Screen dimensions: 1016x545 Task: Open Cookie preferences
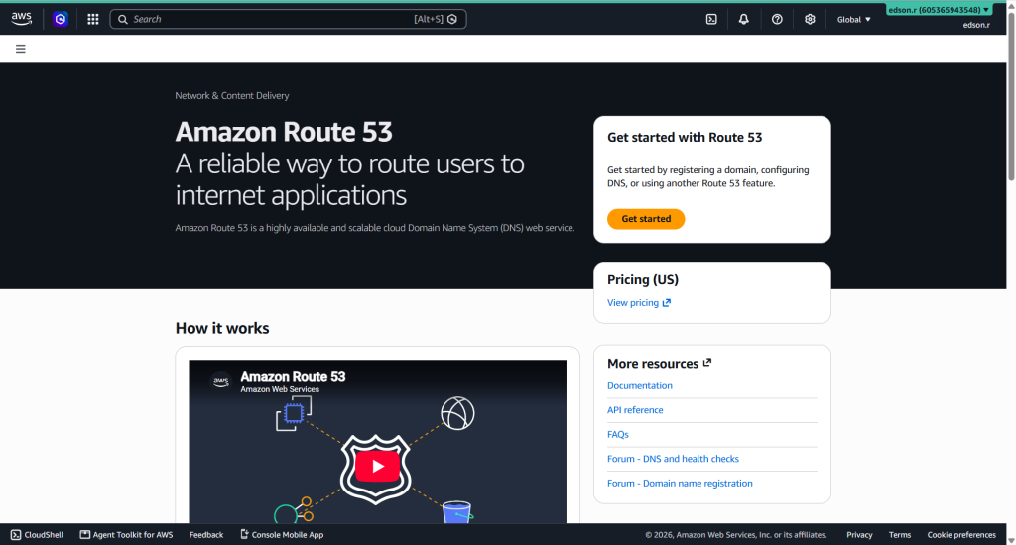tap(960, 535)
